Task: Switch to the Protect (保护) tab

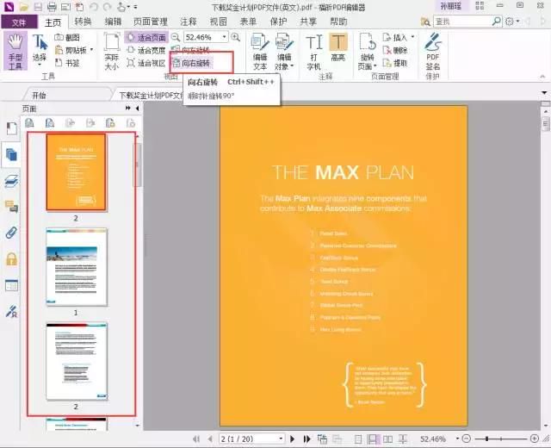Action: [278, 22]
